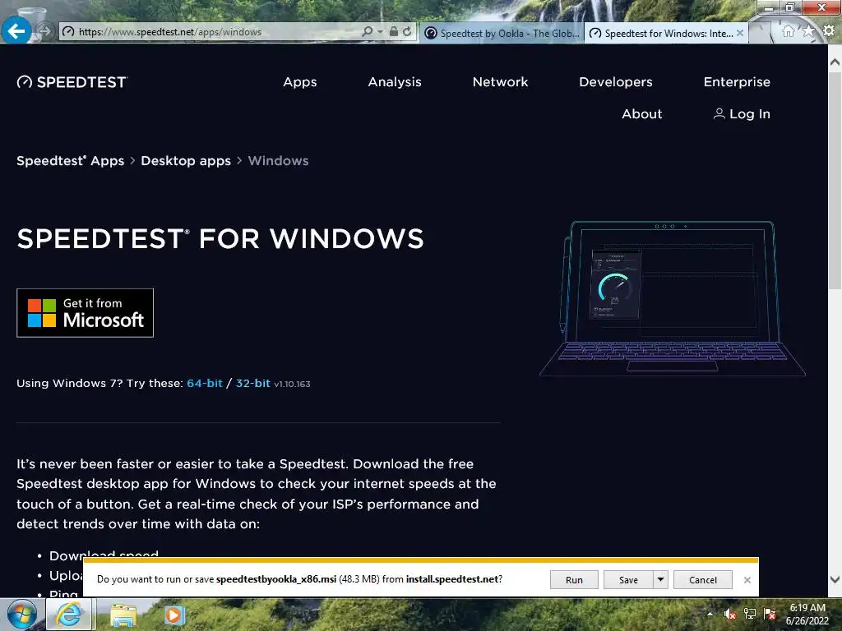Click the security lock icon
The height and width of the screenshot is (631, 842).
tap(394, 32)
